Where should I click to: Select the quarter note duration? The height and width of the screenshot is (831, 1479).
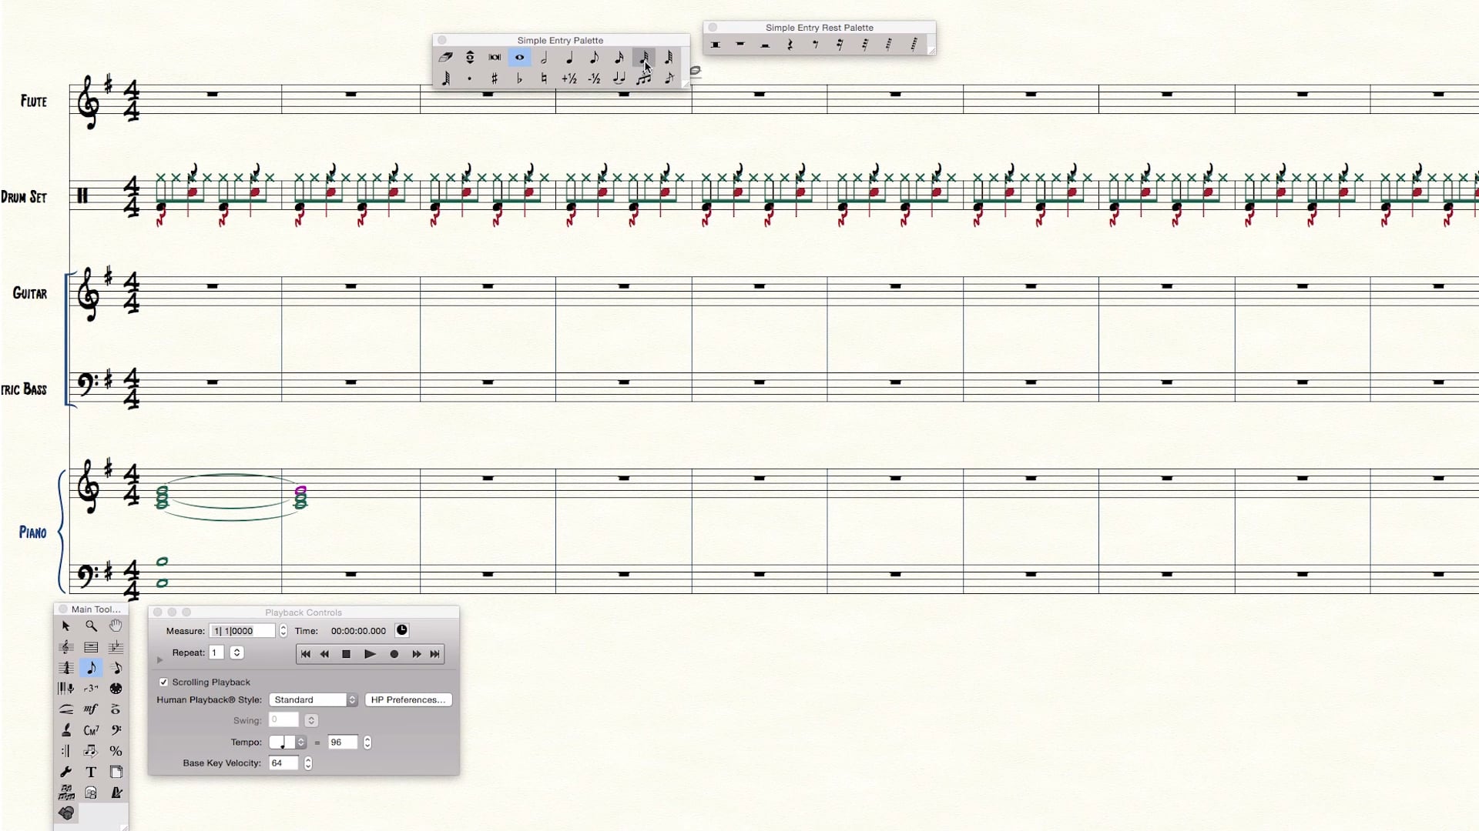569,58
